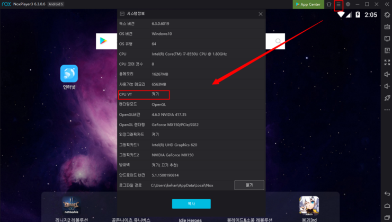Open the internet browser app icon

(69, 74)
